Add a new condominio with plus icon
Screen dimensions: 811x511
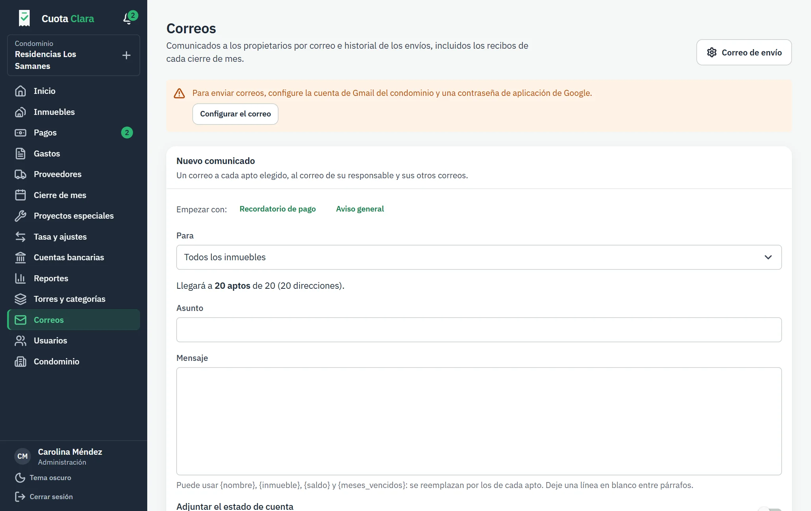click(126, 55)
